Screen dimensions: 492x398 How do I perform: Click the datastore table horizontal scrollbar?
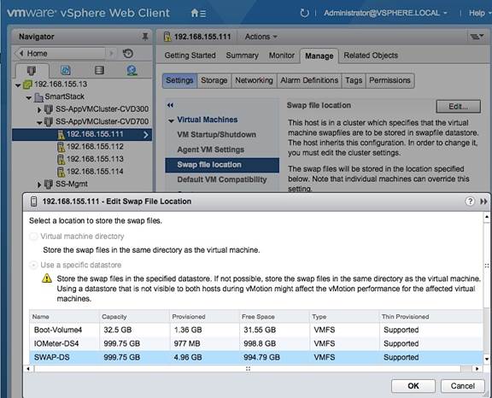click(x=248, y=369)
